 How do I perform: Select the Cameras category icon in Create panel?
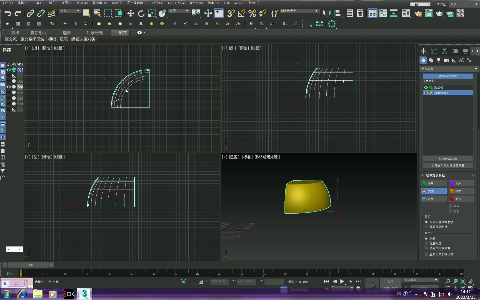[x=446, y=60]
